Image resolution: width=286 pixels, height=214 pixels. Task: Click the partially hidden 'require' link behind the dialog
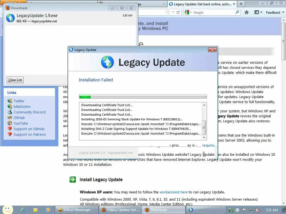pyautogui.click(x=208, y=145)
